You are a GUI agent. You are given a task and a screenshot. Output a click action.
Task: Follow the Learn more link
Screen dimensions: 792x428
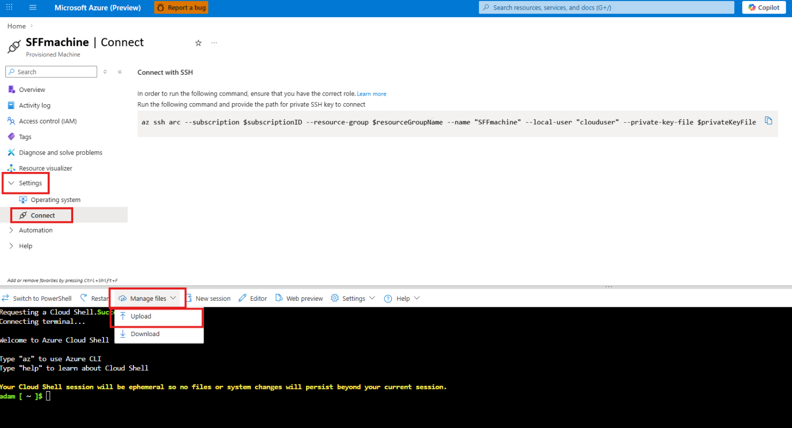(x=372, y=94)
